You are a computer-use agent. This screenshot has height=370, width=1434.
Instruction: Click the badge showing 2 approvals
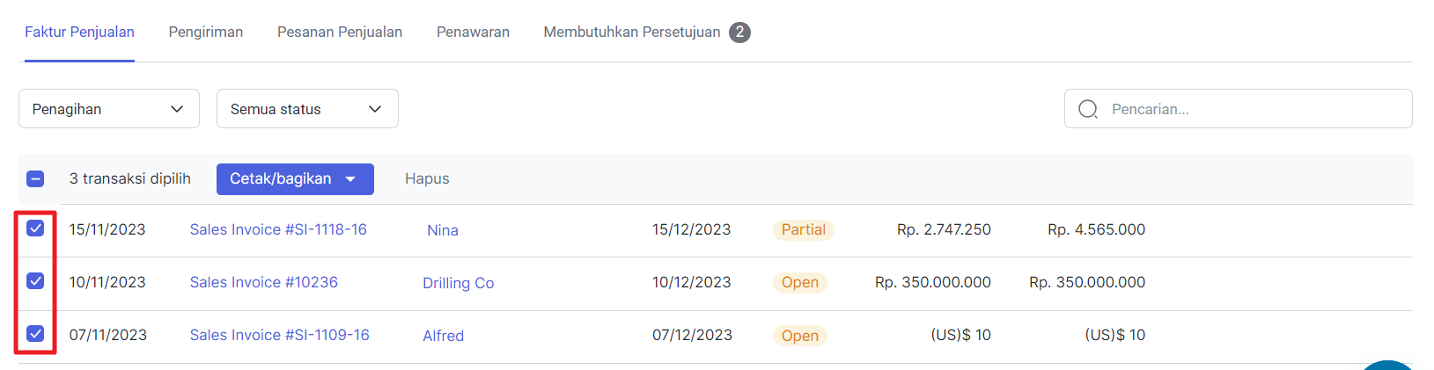740,33
